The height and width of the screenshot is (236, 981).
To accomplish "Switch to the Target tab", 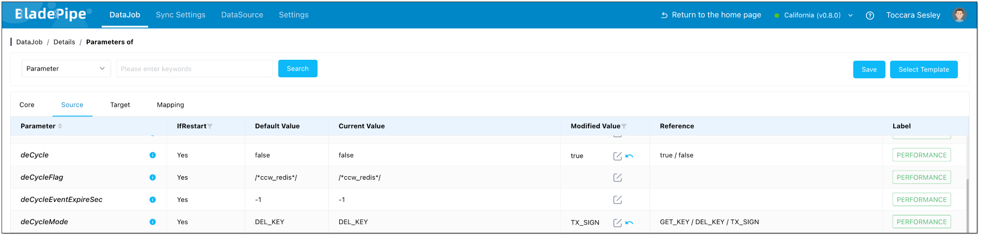I will pos(120,105).
